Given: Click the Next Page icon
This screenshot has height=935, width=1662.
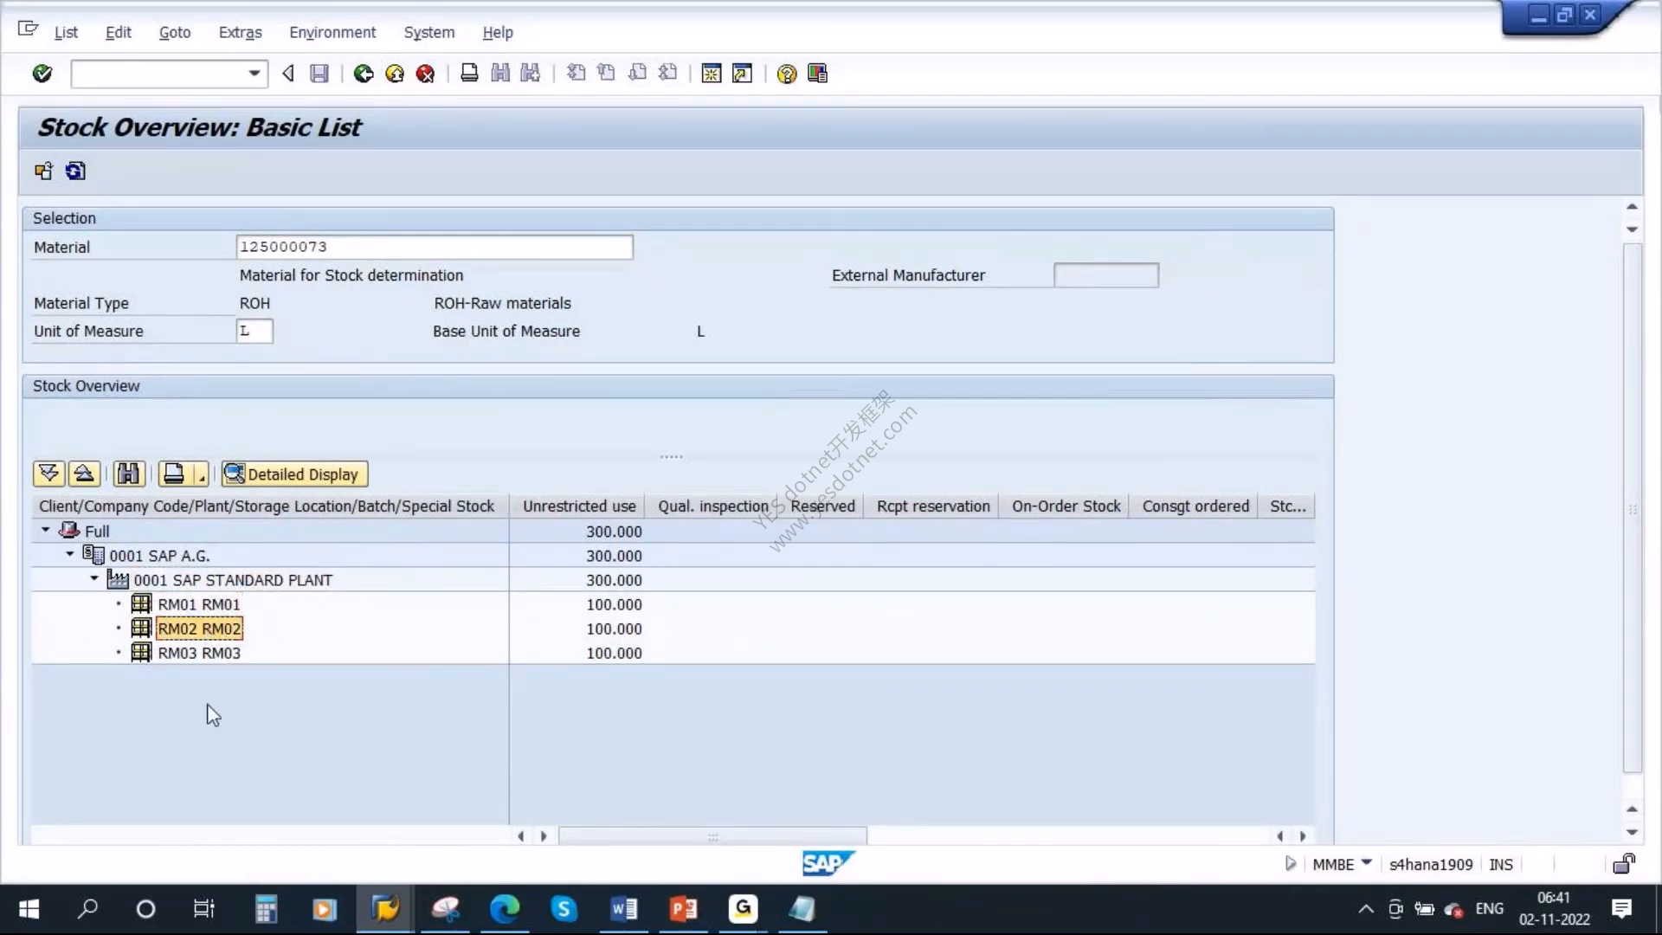Looking at the screenshot, I should (637, 74).
